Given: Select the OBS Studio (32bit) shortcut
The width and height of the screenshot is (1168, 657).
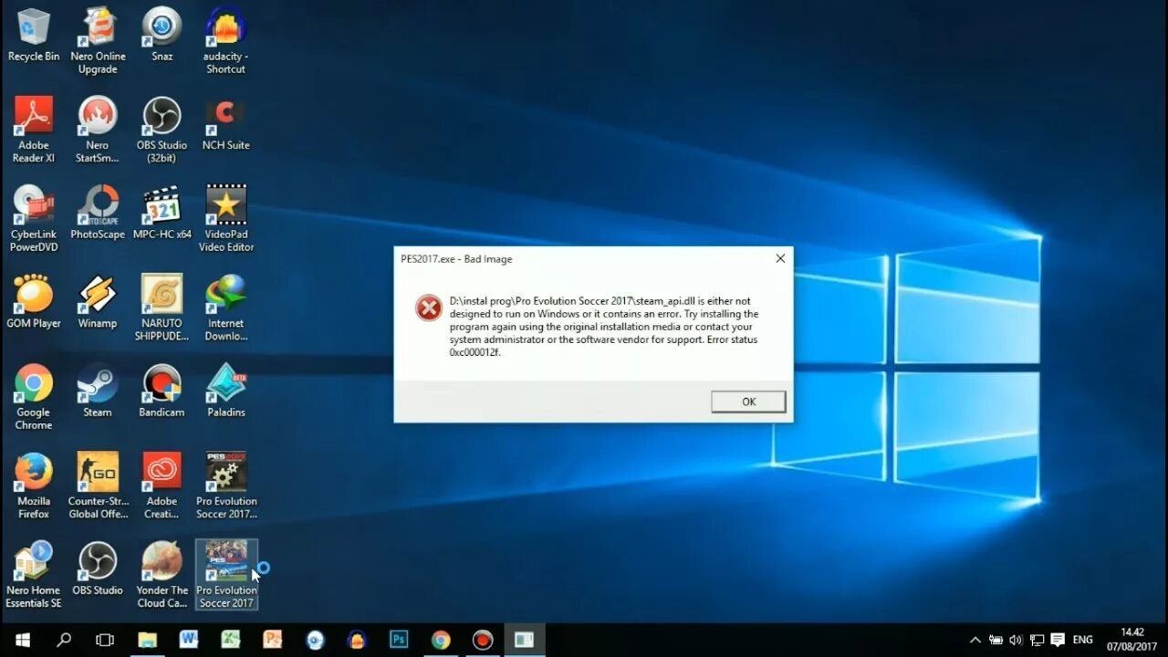Looking at the screenshot, I should (x=162, y=130).
